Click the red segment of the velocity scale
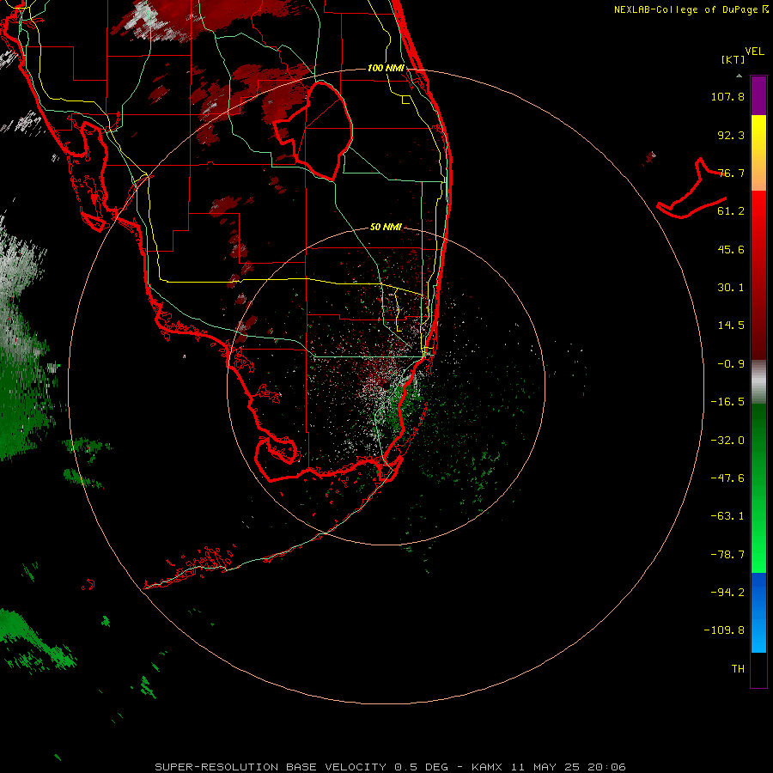The width and height of the screenshot is (773, 773). click(x=758, y=275)
